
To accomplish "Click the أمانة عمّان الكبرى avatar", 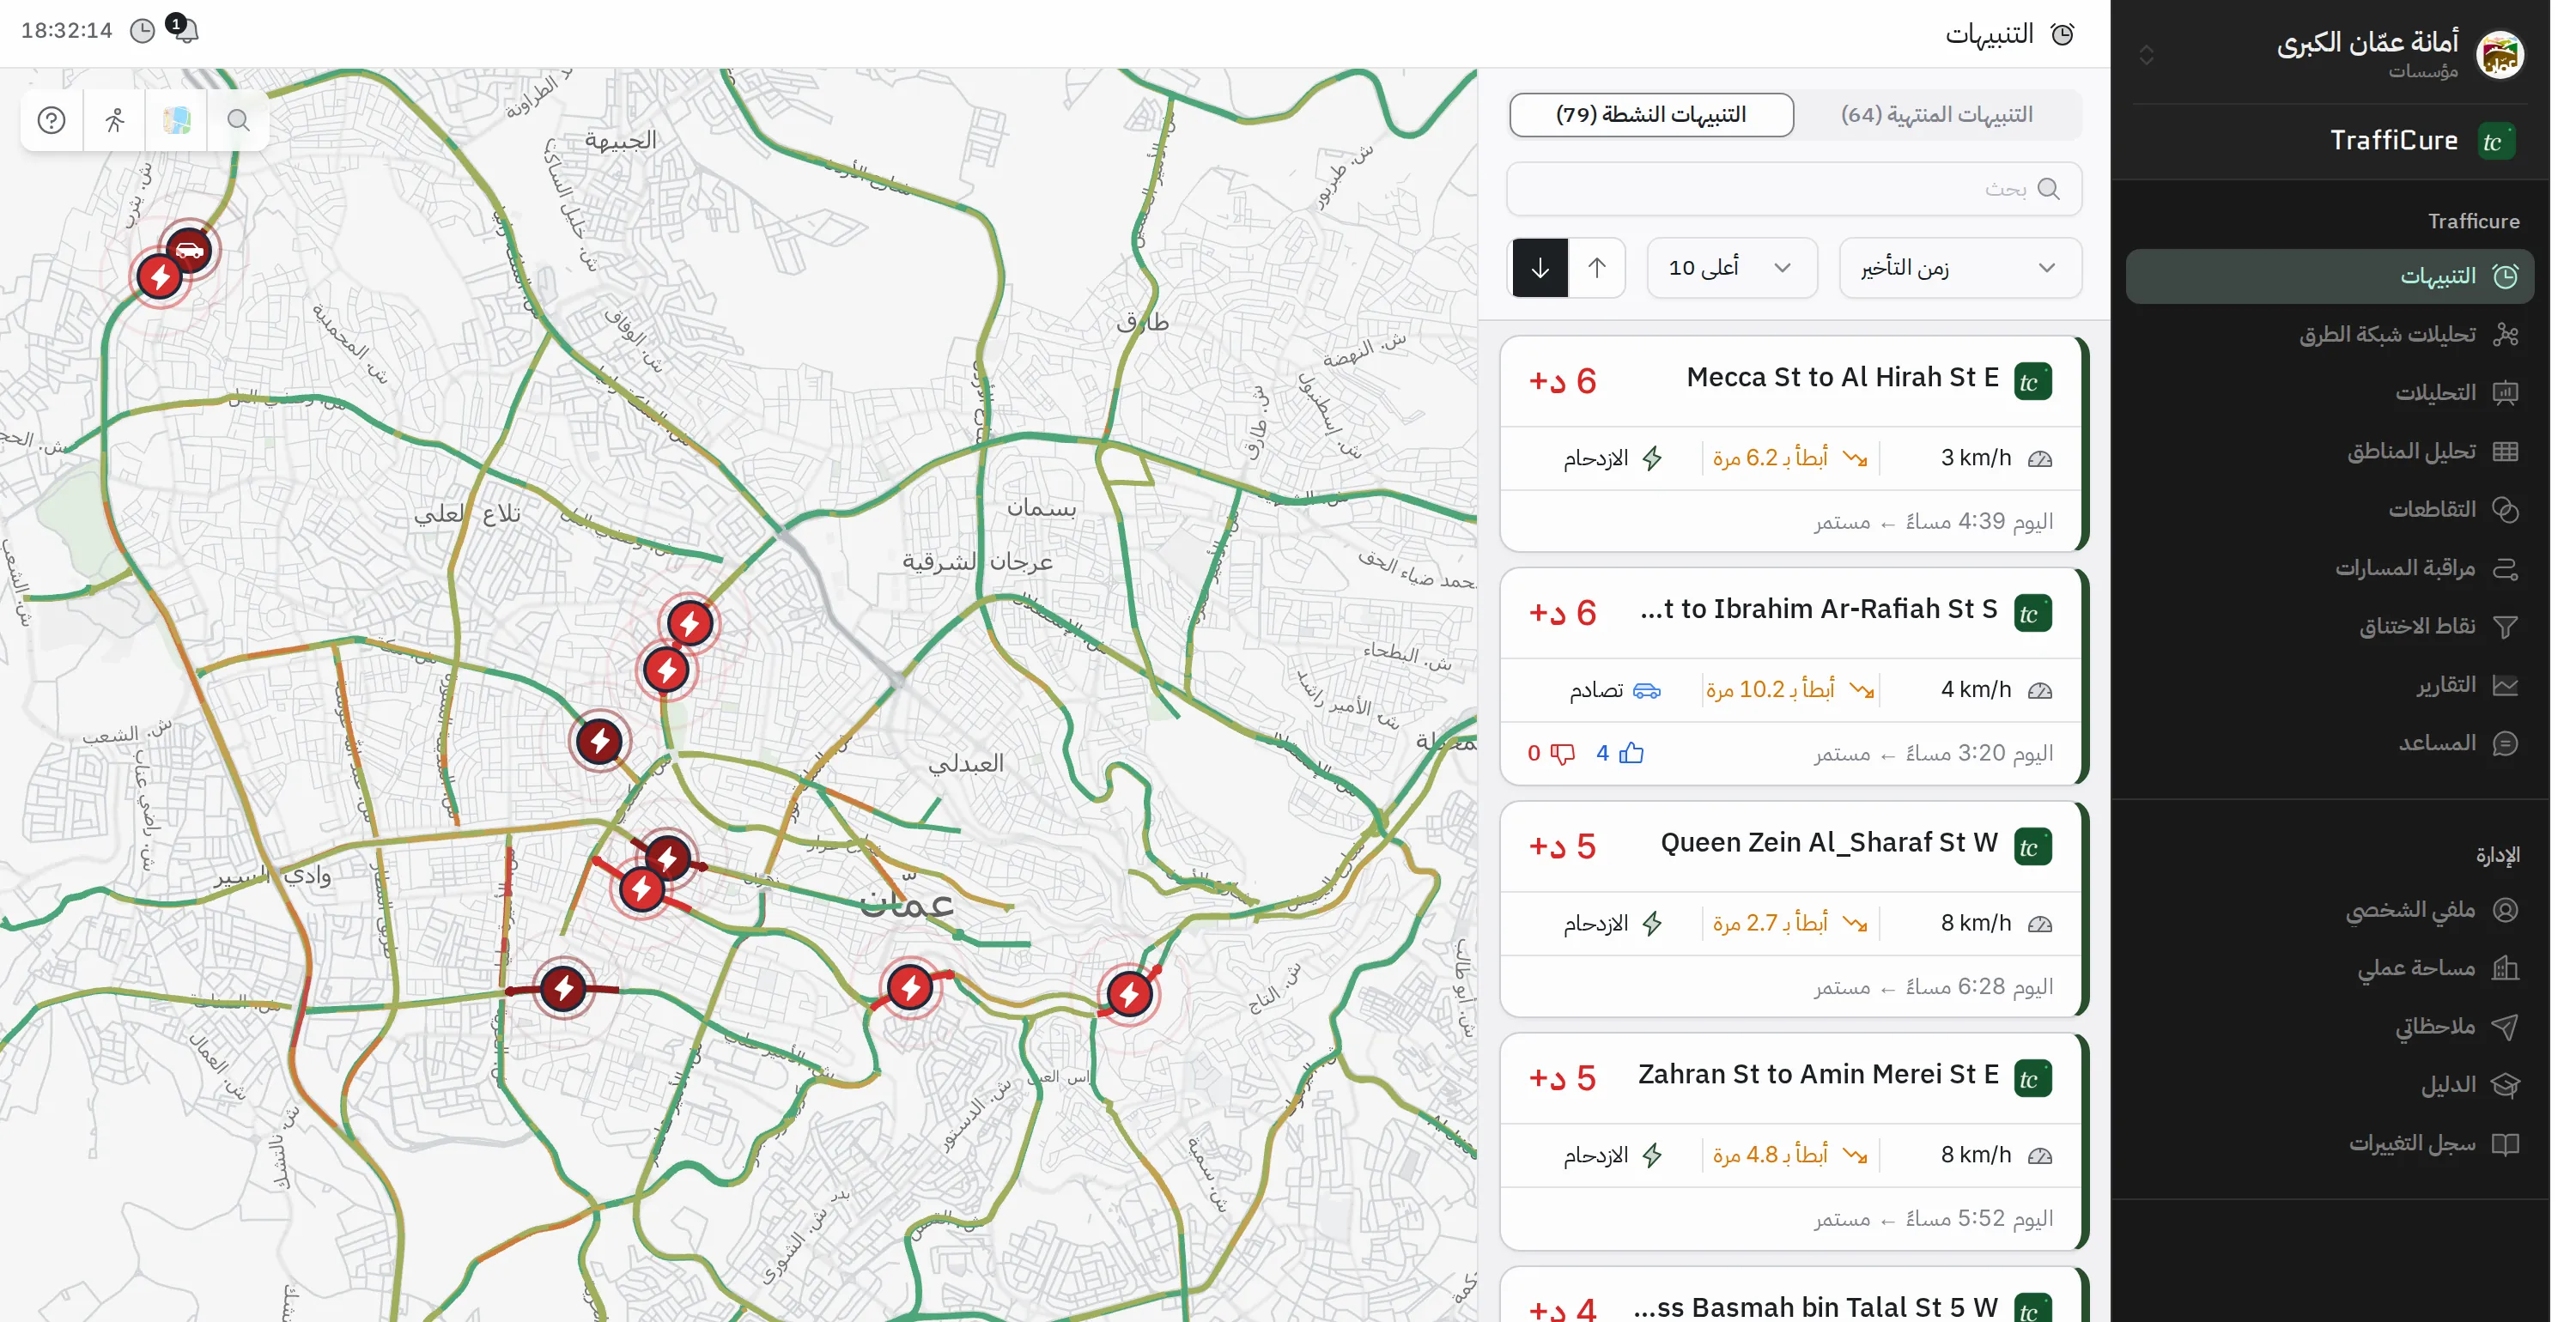I will click(2500, 54).
